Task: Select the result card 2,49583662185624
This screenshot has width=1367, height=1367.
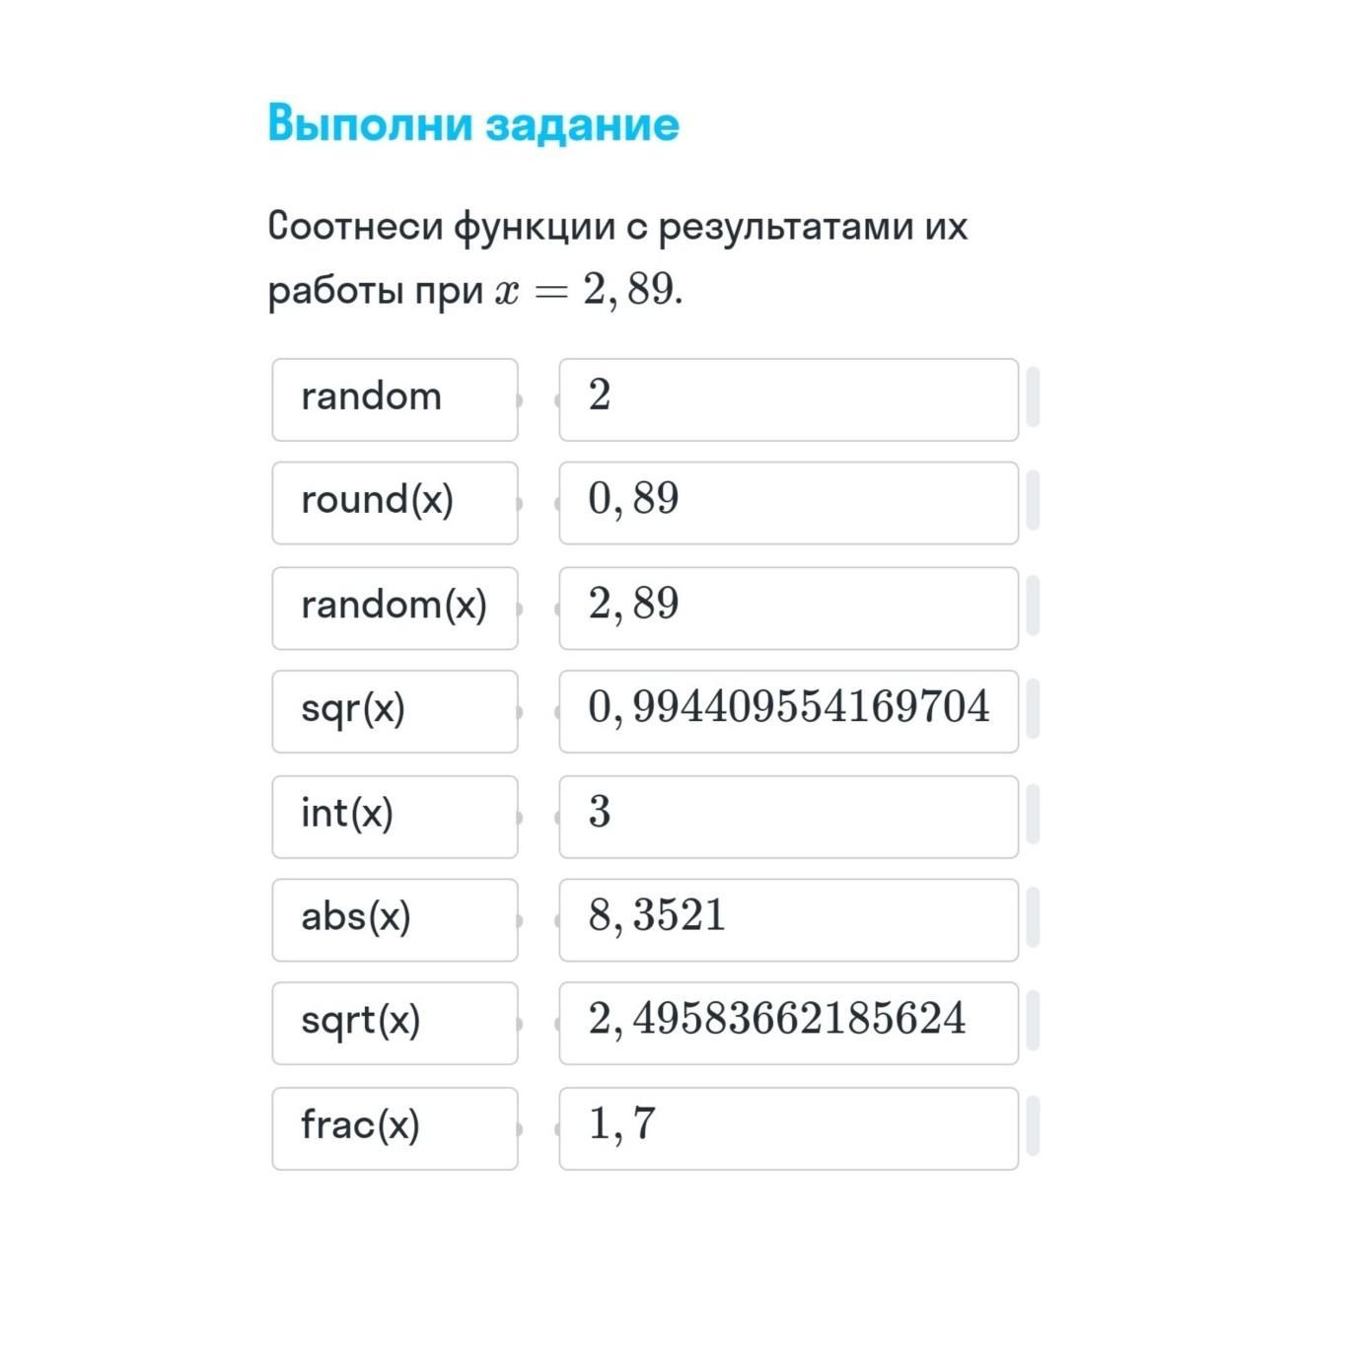Action: click(788, 1023)
